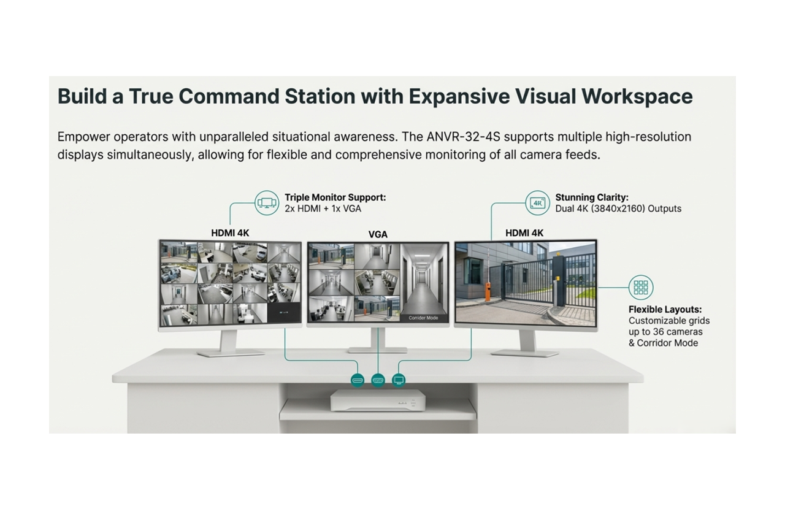Screen dimensions: 785x509
Task: Click the monitor output icon above the recorder
Action: [x=399, y=380]
